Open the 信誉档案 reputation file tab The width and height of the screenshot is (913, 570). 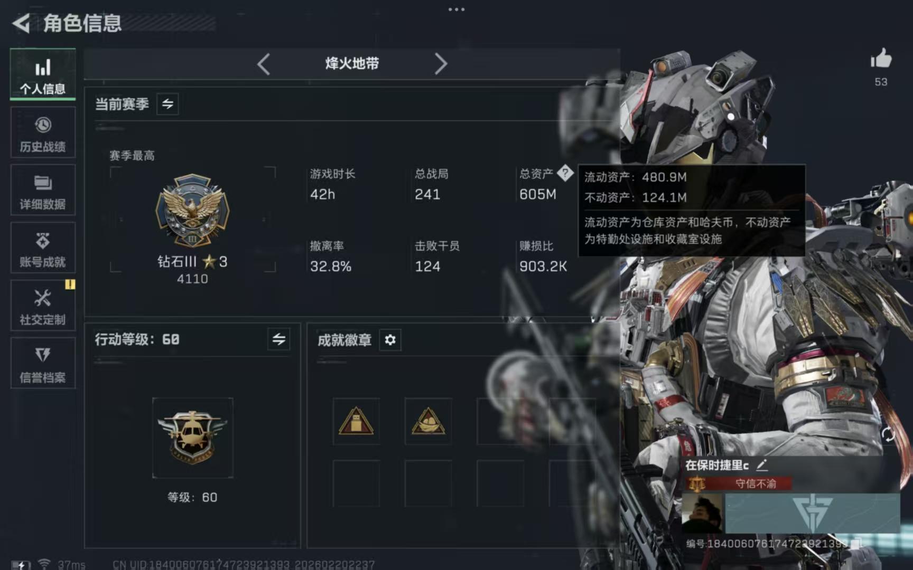[x=43, y=364]
